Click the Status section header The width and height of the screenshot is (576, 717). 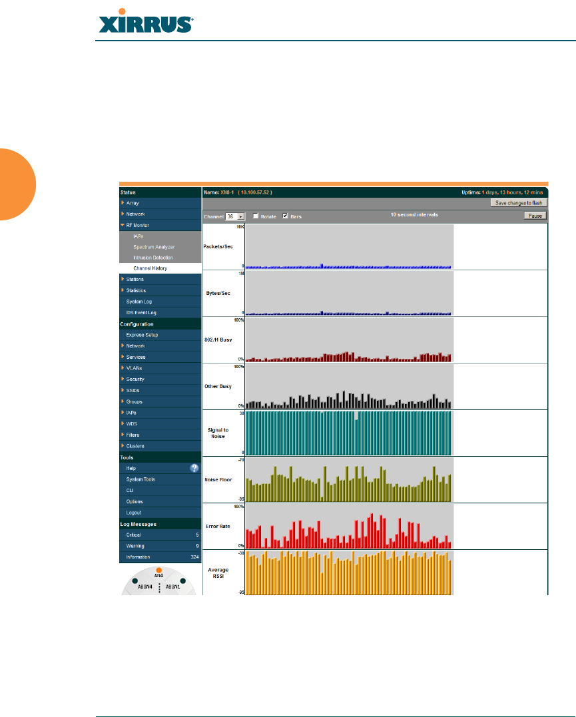click(160, 192)
